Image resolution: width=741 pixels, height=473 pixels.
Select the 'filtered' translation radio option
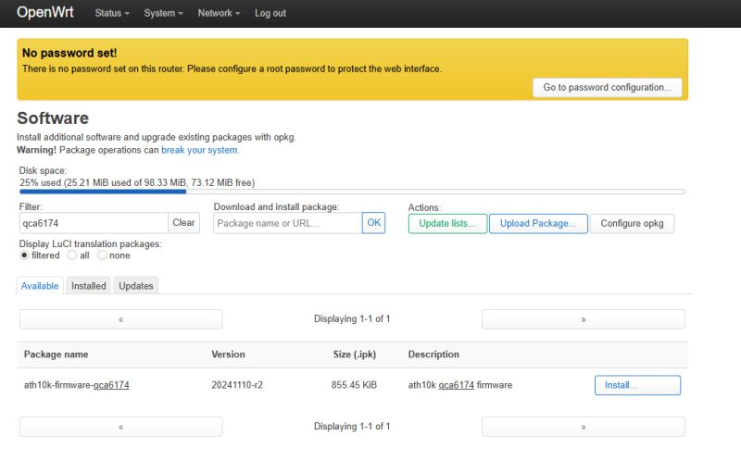pyautogui.click(x=24, y=255)
